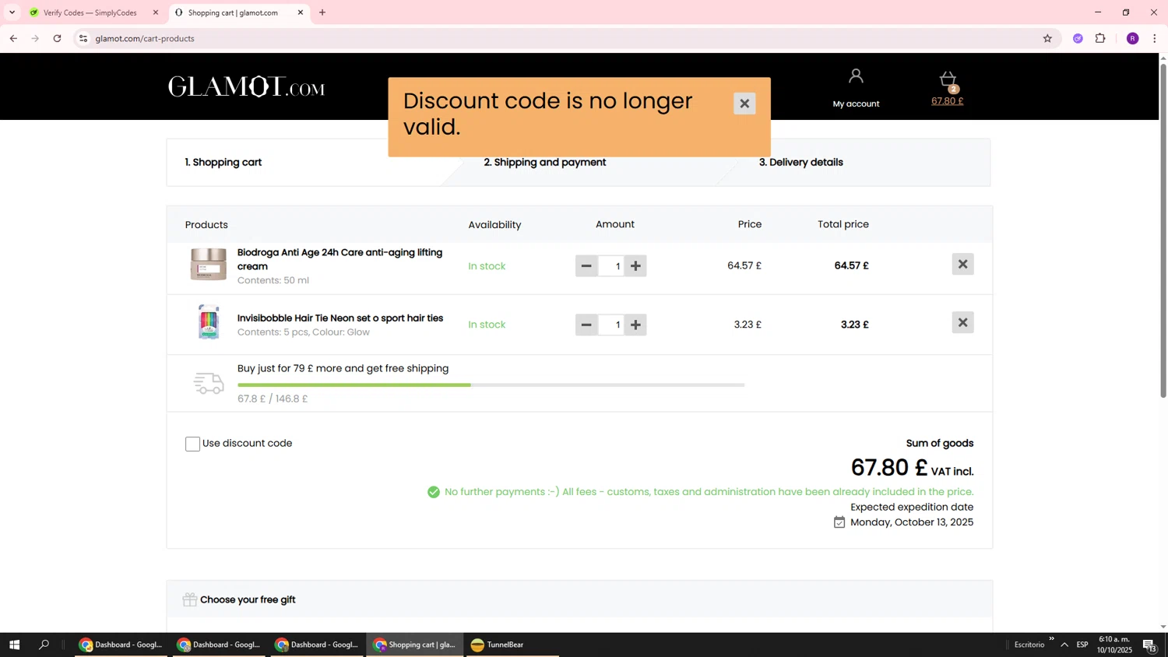The width and height of the screenshot is (1168, 657).
Task: Go to Shopping cart step
Action: [223, 162]
